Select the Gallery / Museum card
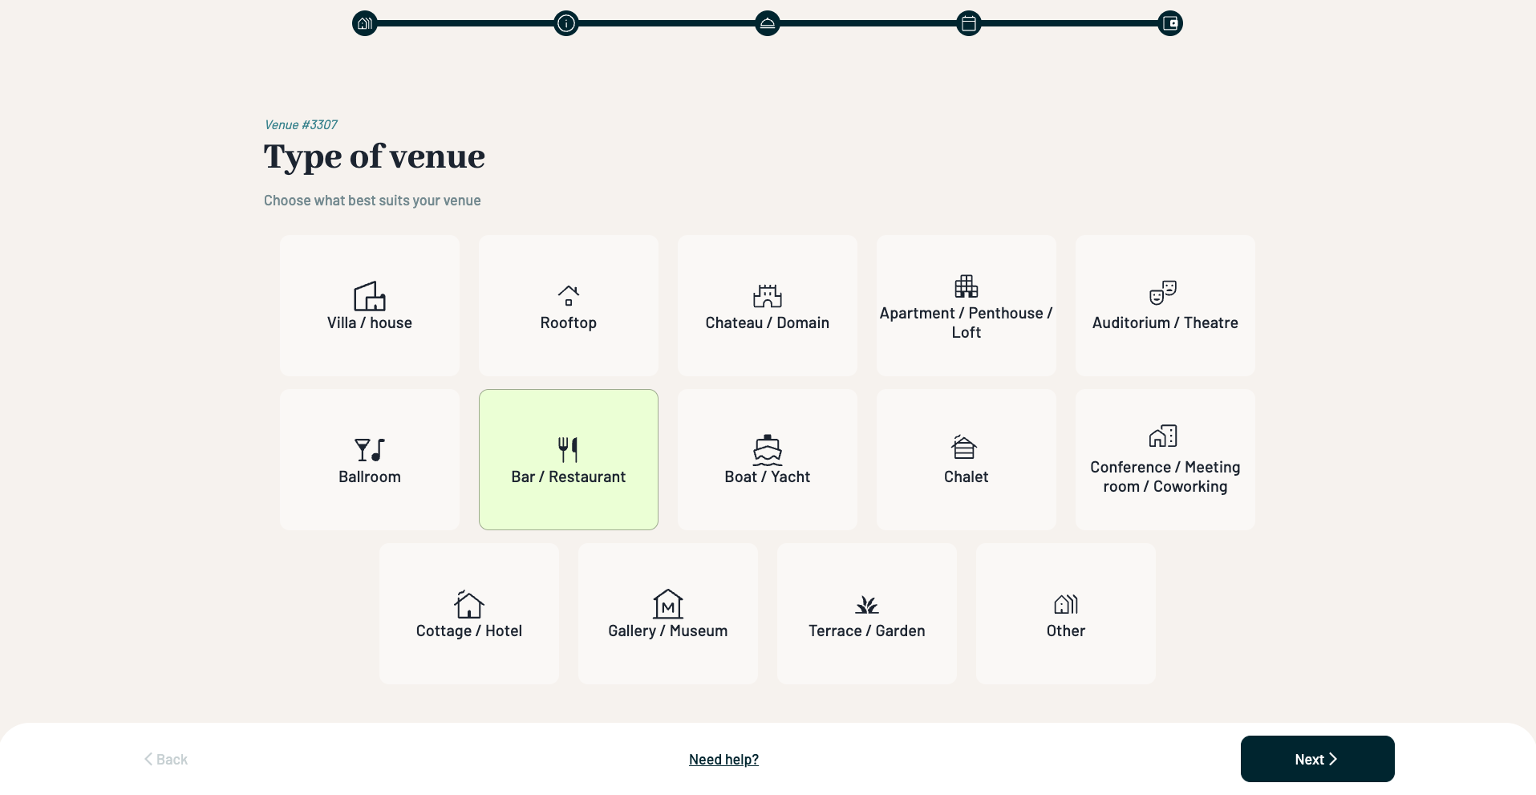Viewport: 1536px width, 795px height. click(x=668, y=614)
